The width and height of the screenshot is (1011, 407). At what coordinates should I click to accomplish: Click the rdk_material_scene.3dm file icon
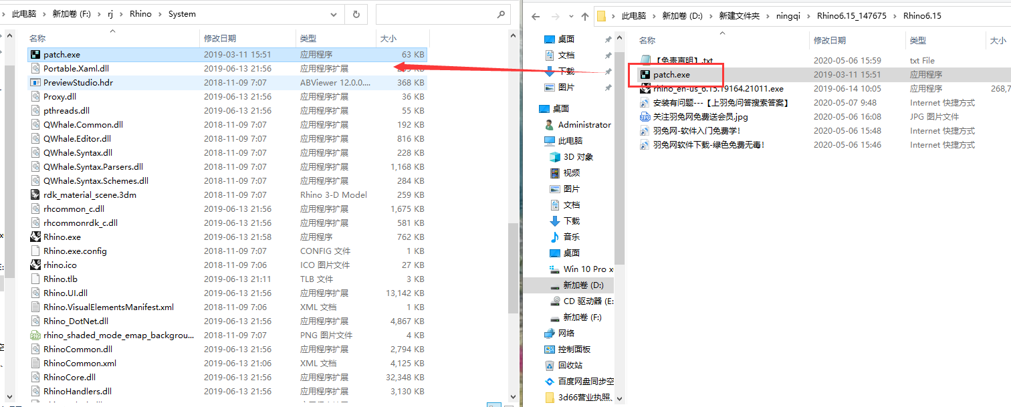36,194
